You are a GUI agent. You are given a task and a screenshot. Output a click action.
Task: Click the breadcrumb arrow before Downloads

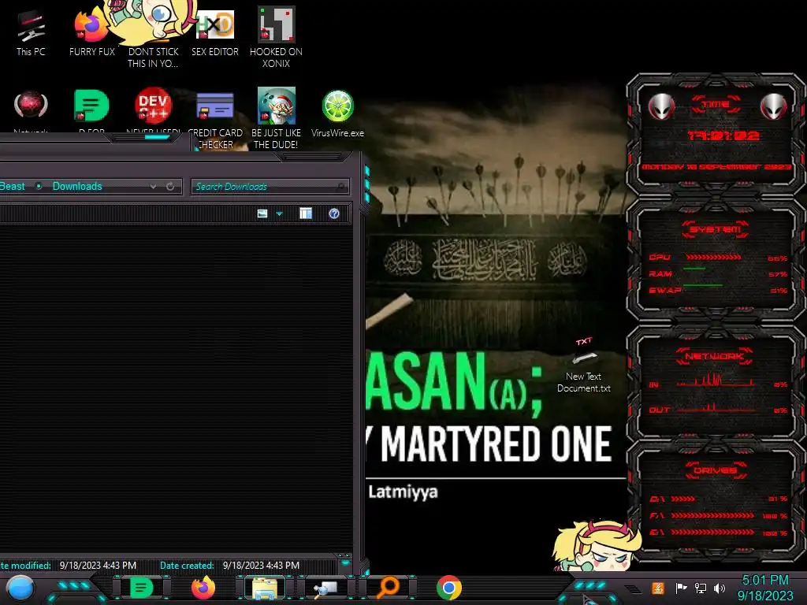[x=39, y=186]
